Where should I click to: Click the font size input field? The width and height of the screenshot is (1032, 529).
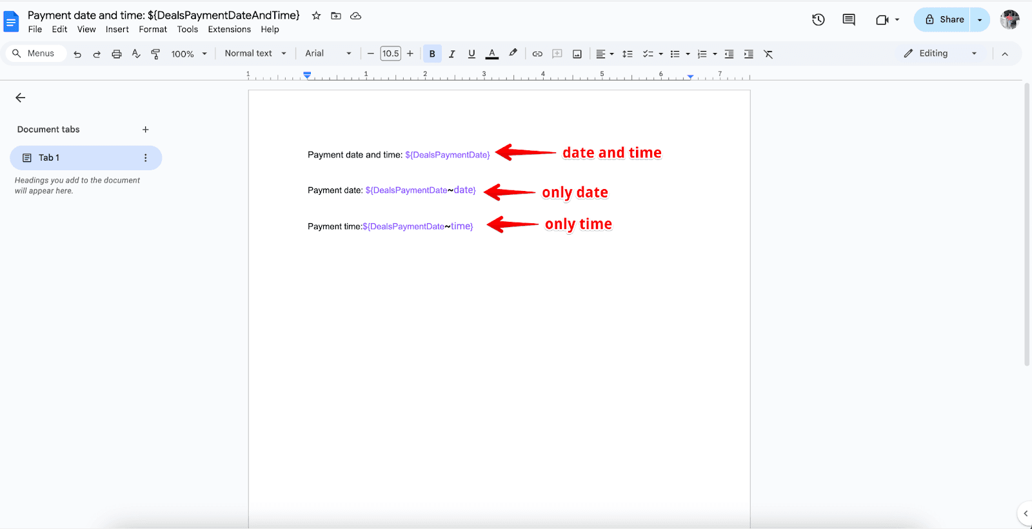click(390, 54)
